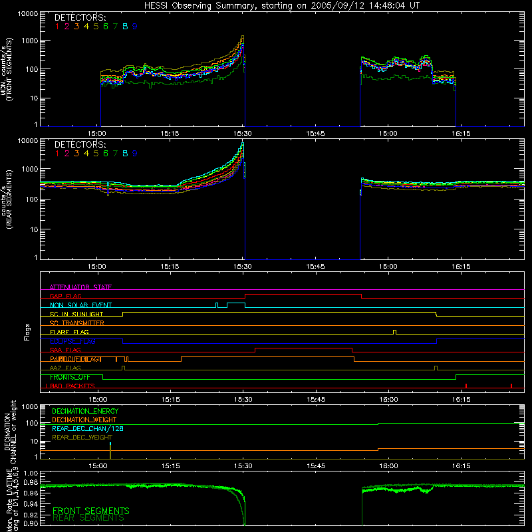Click the 0.98 value on livetime axis
Viewport: 532px width, 532px height.
point(30,482)
